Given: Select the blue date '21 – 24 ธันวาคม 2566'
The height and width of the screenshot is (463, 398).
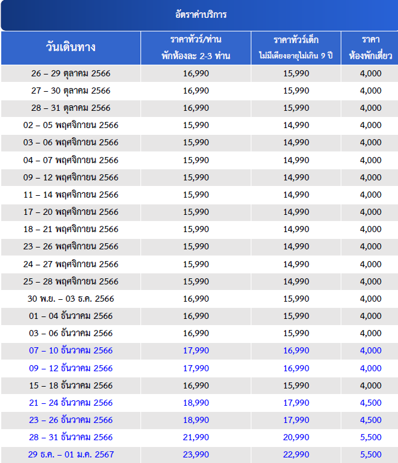Looking at the screenshot, I should 71,403.
